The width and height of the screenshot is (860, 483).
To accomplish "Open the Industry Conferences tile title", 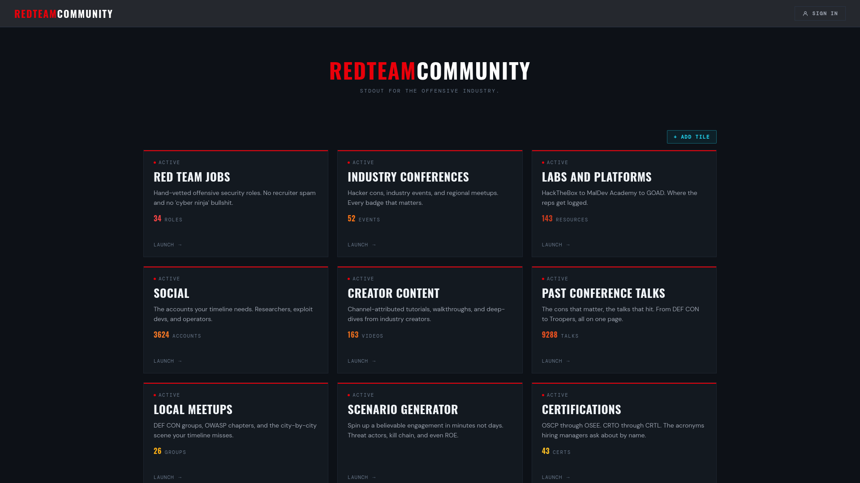I will coord(408,177).
